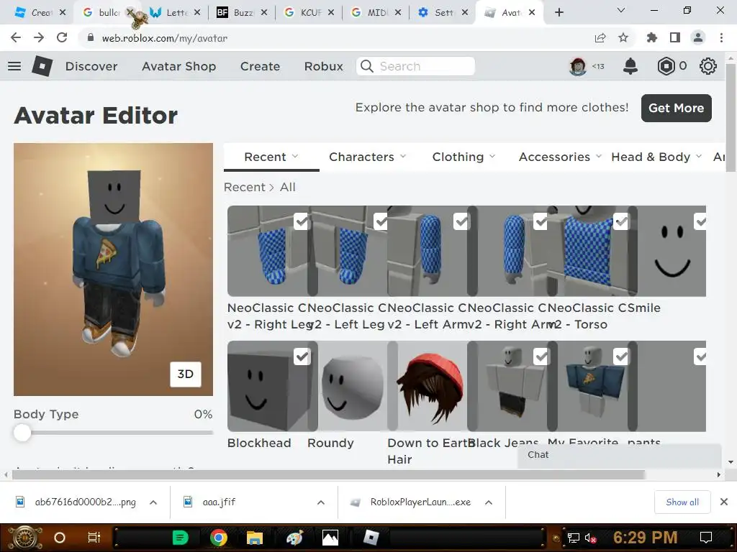Toggle the Chrome side panel
This screenshot has width=737, height=552.
click(675, 37)
